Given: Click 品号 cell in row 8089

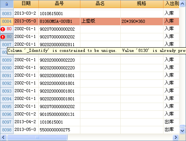Looking at the screenshot, I should 59,60.
